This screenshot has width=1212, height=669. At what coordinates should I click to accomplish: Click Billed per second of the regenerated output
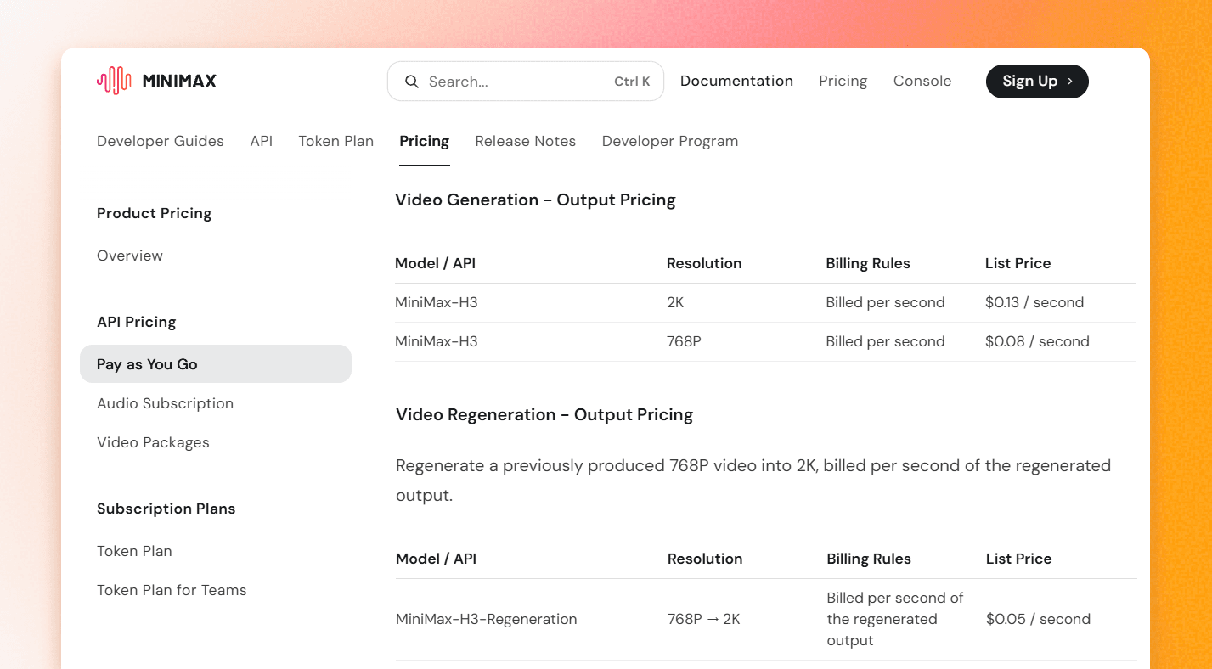click(x=895, y=619)
